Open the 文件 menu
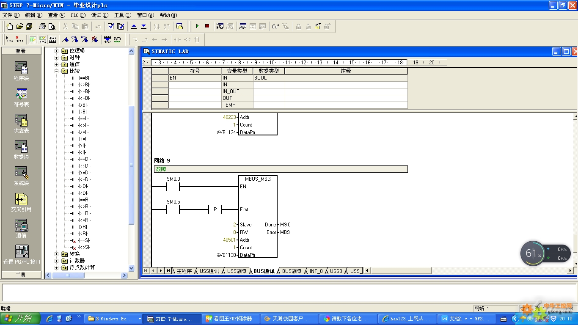 (x=11, y=15)
